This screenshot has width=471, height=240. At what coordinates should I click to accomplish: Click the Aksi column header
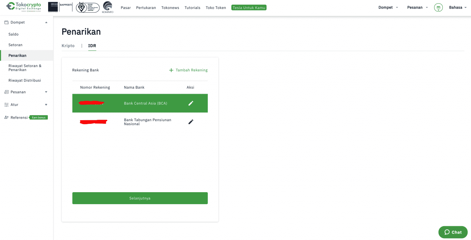(190, 87)
